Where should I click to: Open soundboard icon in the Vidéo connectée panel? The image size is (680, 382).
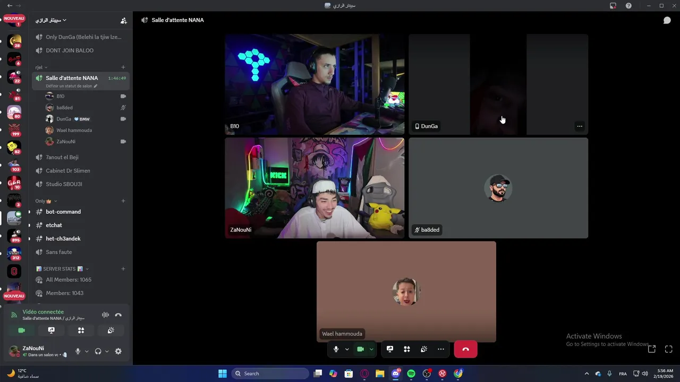tap(110, 330)
